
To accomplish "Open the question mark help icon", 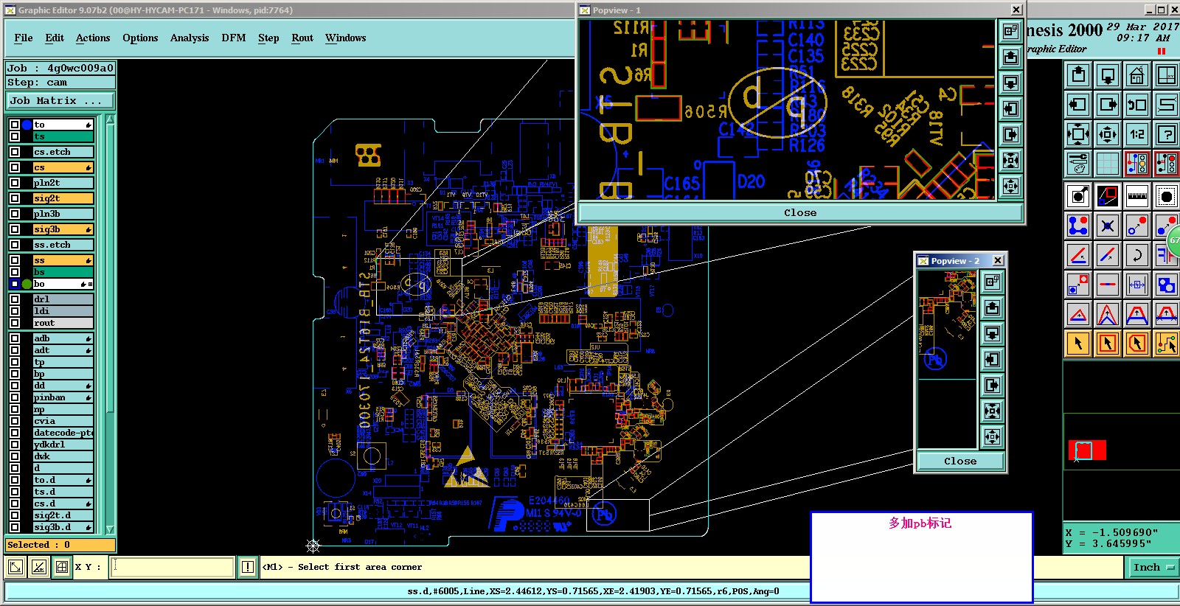I will (1166, 134).
